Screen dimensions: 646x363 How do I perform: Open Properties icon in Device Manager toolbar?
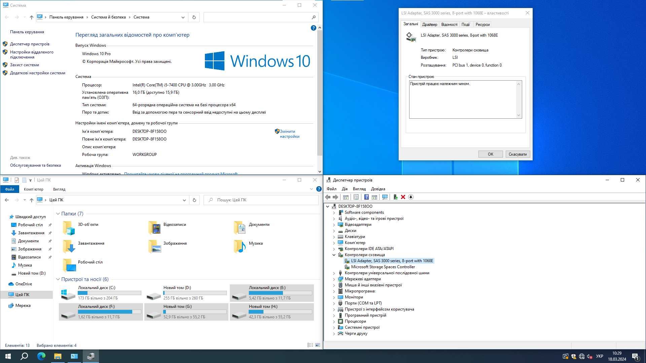click(356, 197)
